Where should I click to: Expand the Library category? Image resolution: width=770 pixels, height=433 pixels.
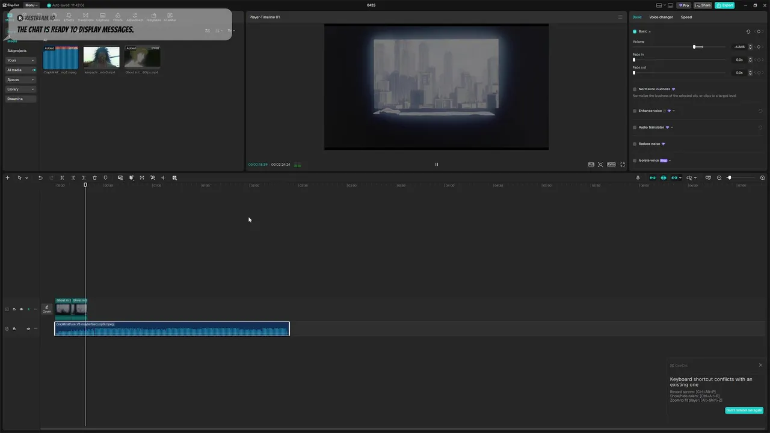[20, 89]
